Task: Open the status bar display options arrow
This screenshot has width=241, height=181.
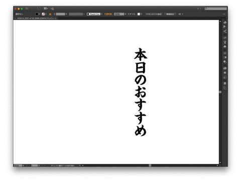Action: tap(80, 165)
